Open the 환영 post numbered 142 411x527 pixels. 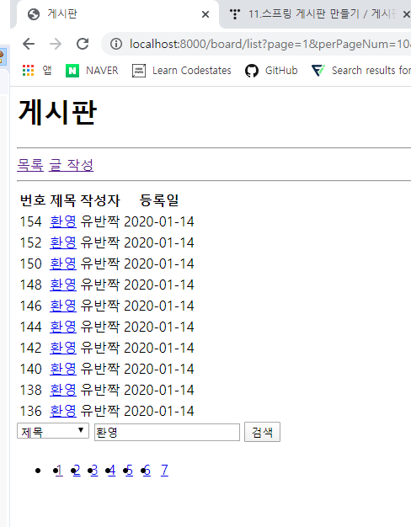[x=63, y=348]
